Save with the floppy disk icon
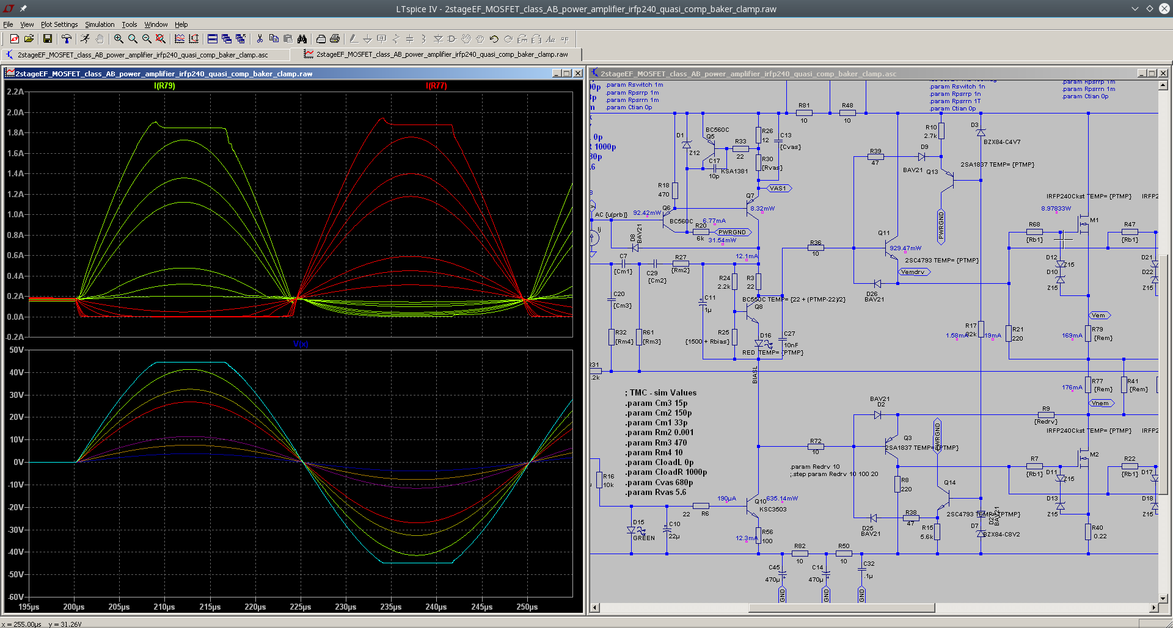1173x628 pixels. pos(47,39)
